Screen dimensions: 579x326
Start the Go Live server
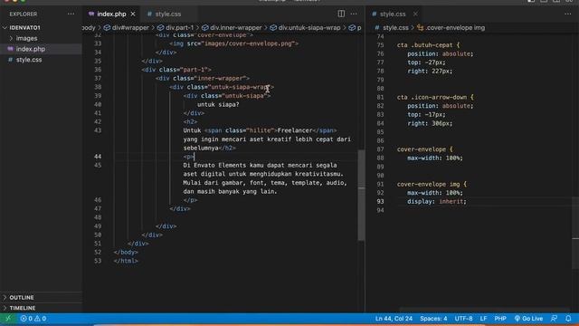pos(528,318)
